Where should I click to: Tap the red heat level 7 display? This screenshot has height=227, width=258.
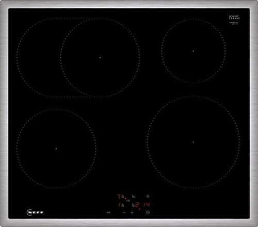point(119,197)
